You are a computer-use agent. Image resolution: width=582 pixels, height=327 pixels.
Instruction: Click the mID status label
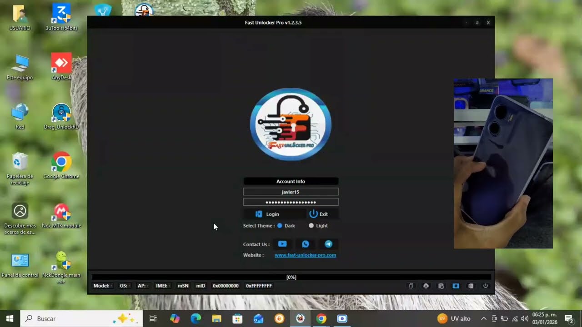coord(201,286)
